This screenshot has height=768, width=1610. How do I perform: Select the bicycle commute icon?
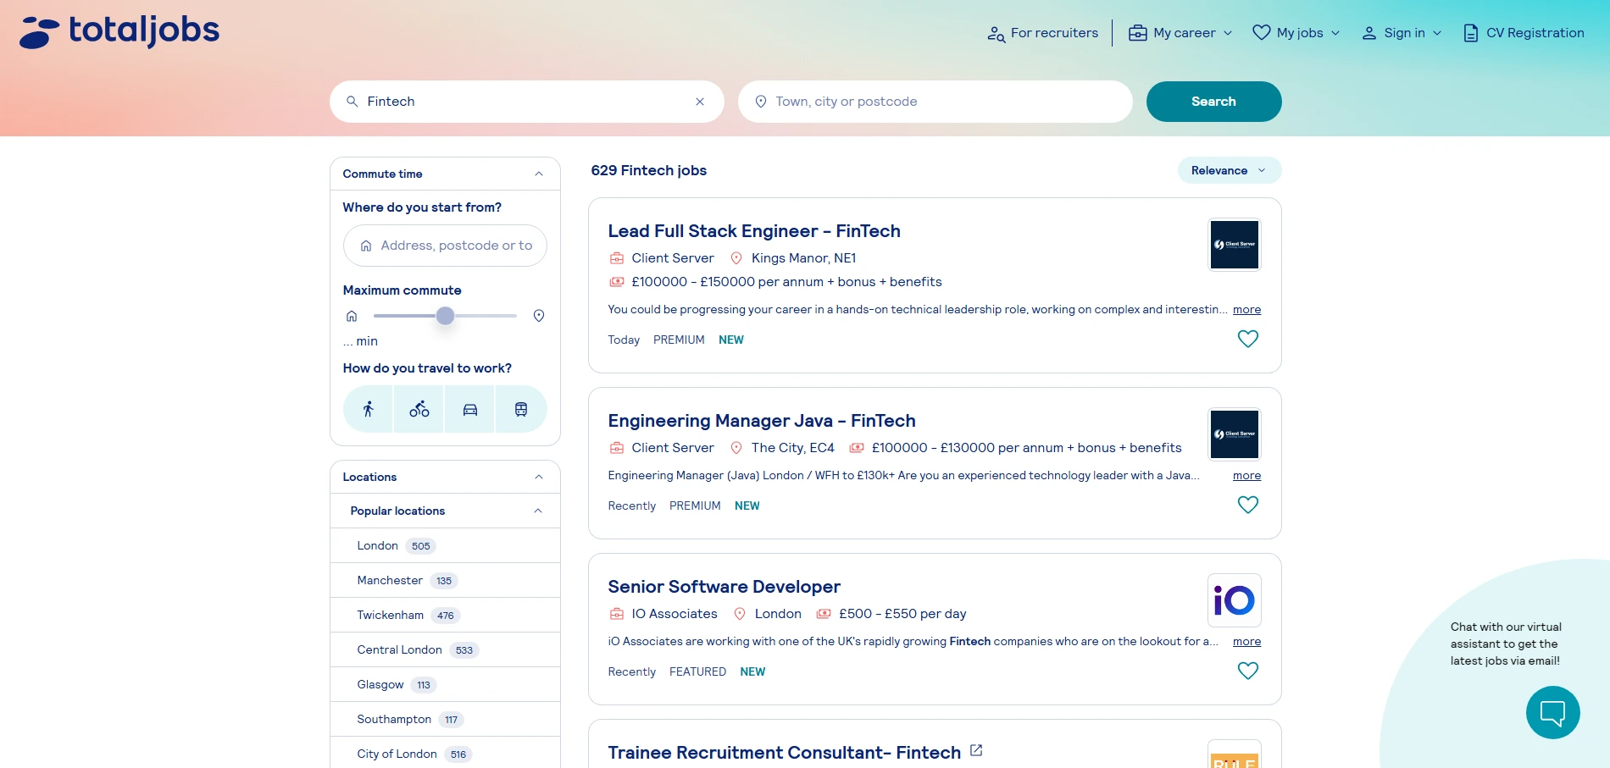pyautogui.click(x=419, y=409)
